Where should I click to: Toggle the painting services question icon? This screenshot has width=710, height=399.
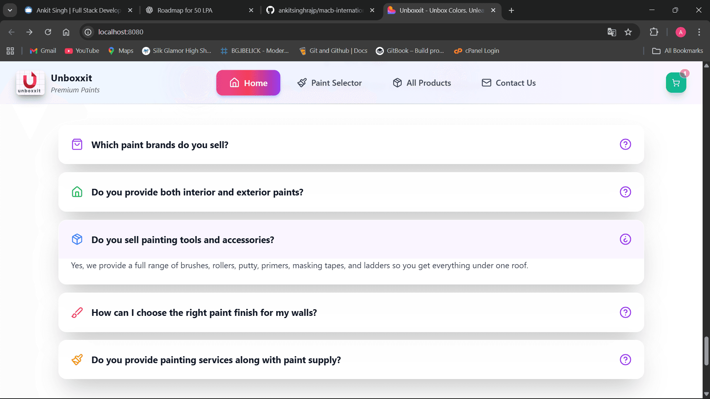(x=625, y=360)
